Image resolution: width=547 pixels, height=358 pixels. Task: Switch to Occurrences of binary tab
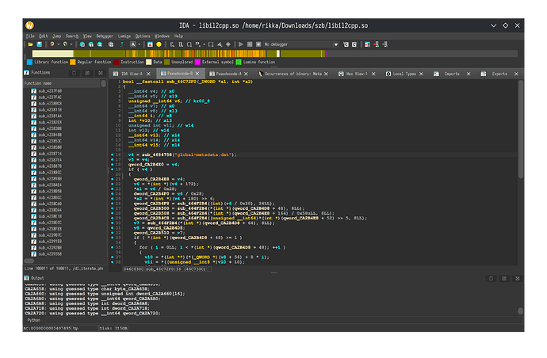point(293,74)
